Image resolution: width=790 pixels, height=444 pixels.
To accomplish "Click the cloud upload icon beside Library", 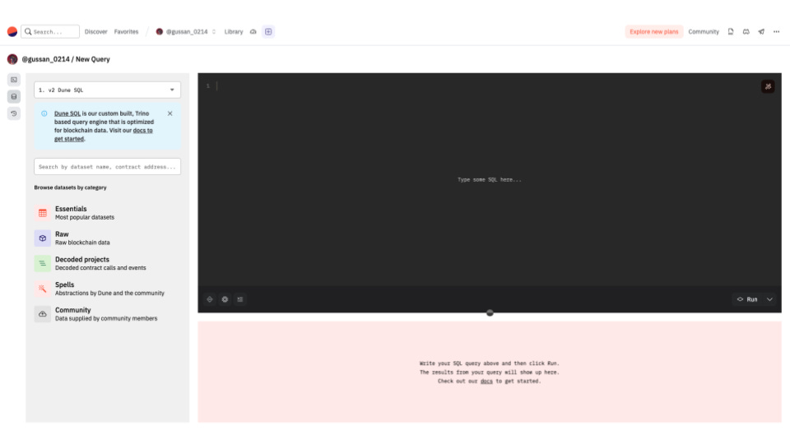I will pyautogui.click(x=253, y=32).
